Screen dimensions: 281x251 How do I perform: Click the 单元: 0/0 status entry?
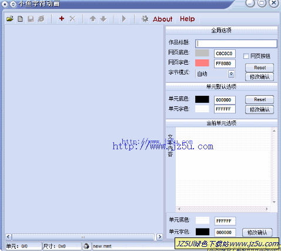pos(17,246)
